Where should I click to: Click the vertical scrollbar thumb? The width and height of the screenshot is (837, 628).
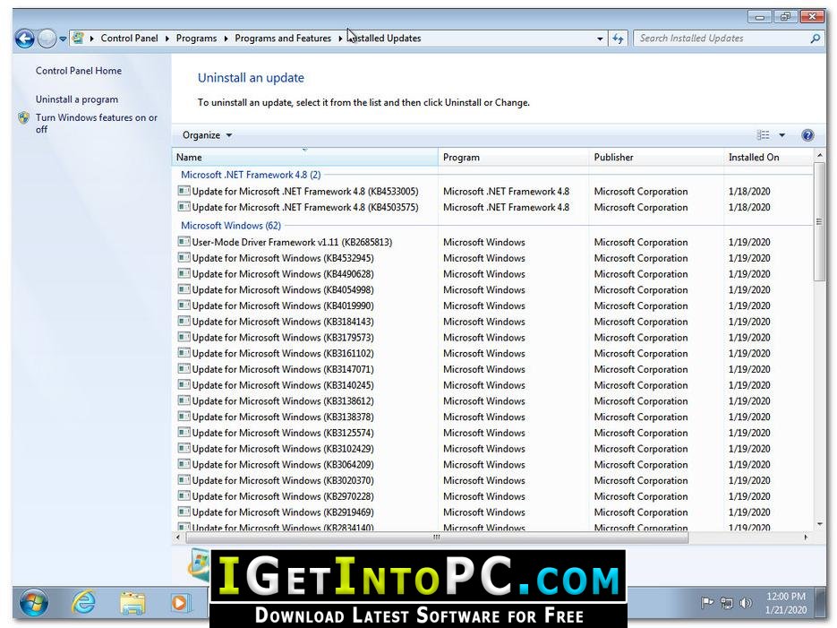point(819,221)
